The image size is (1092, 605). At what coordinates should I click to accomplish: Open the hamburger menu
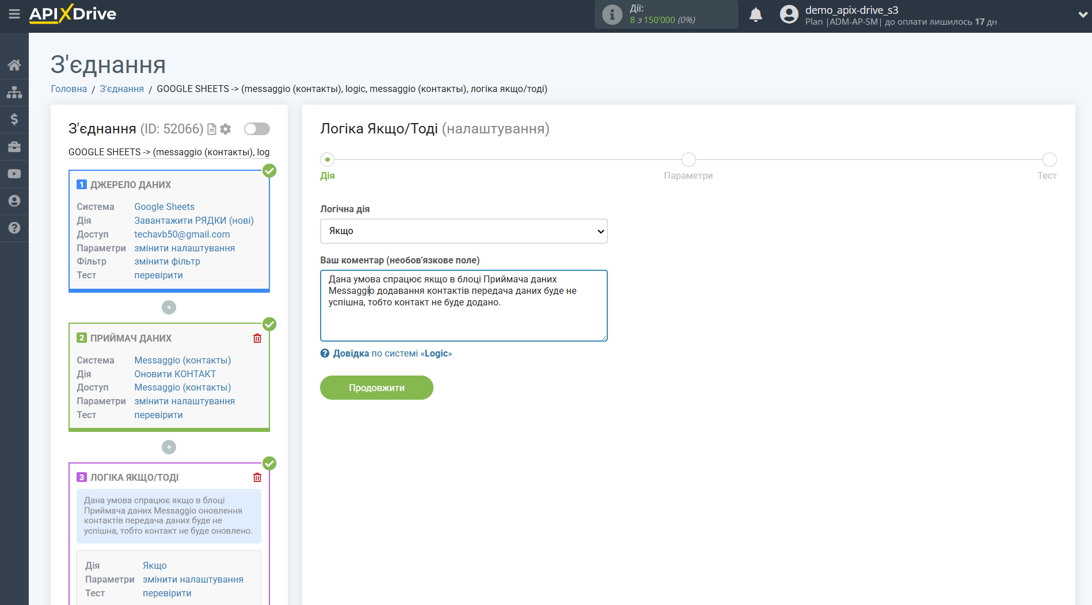pyautogui.click(x=14, y=14)
